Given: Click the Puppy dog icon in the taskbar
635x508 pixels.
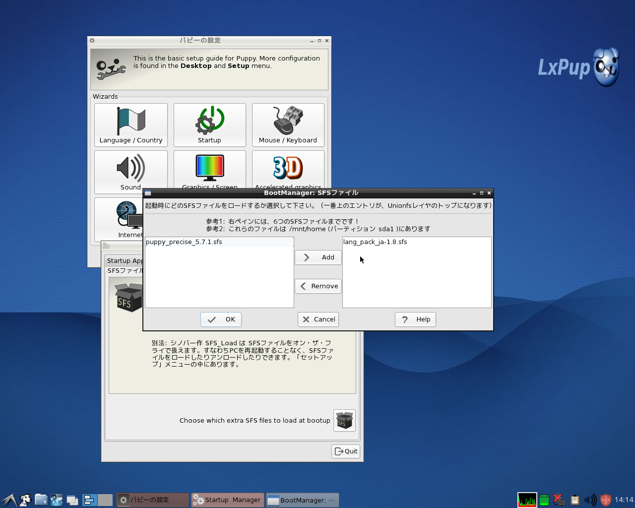Looking at the screenshot, I should 25,500.
